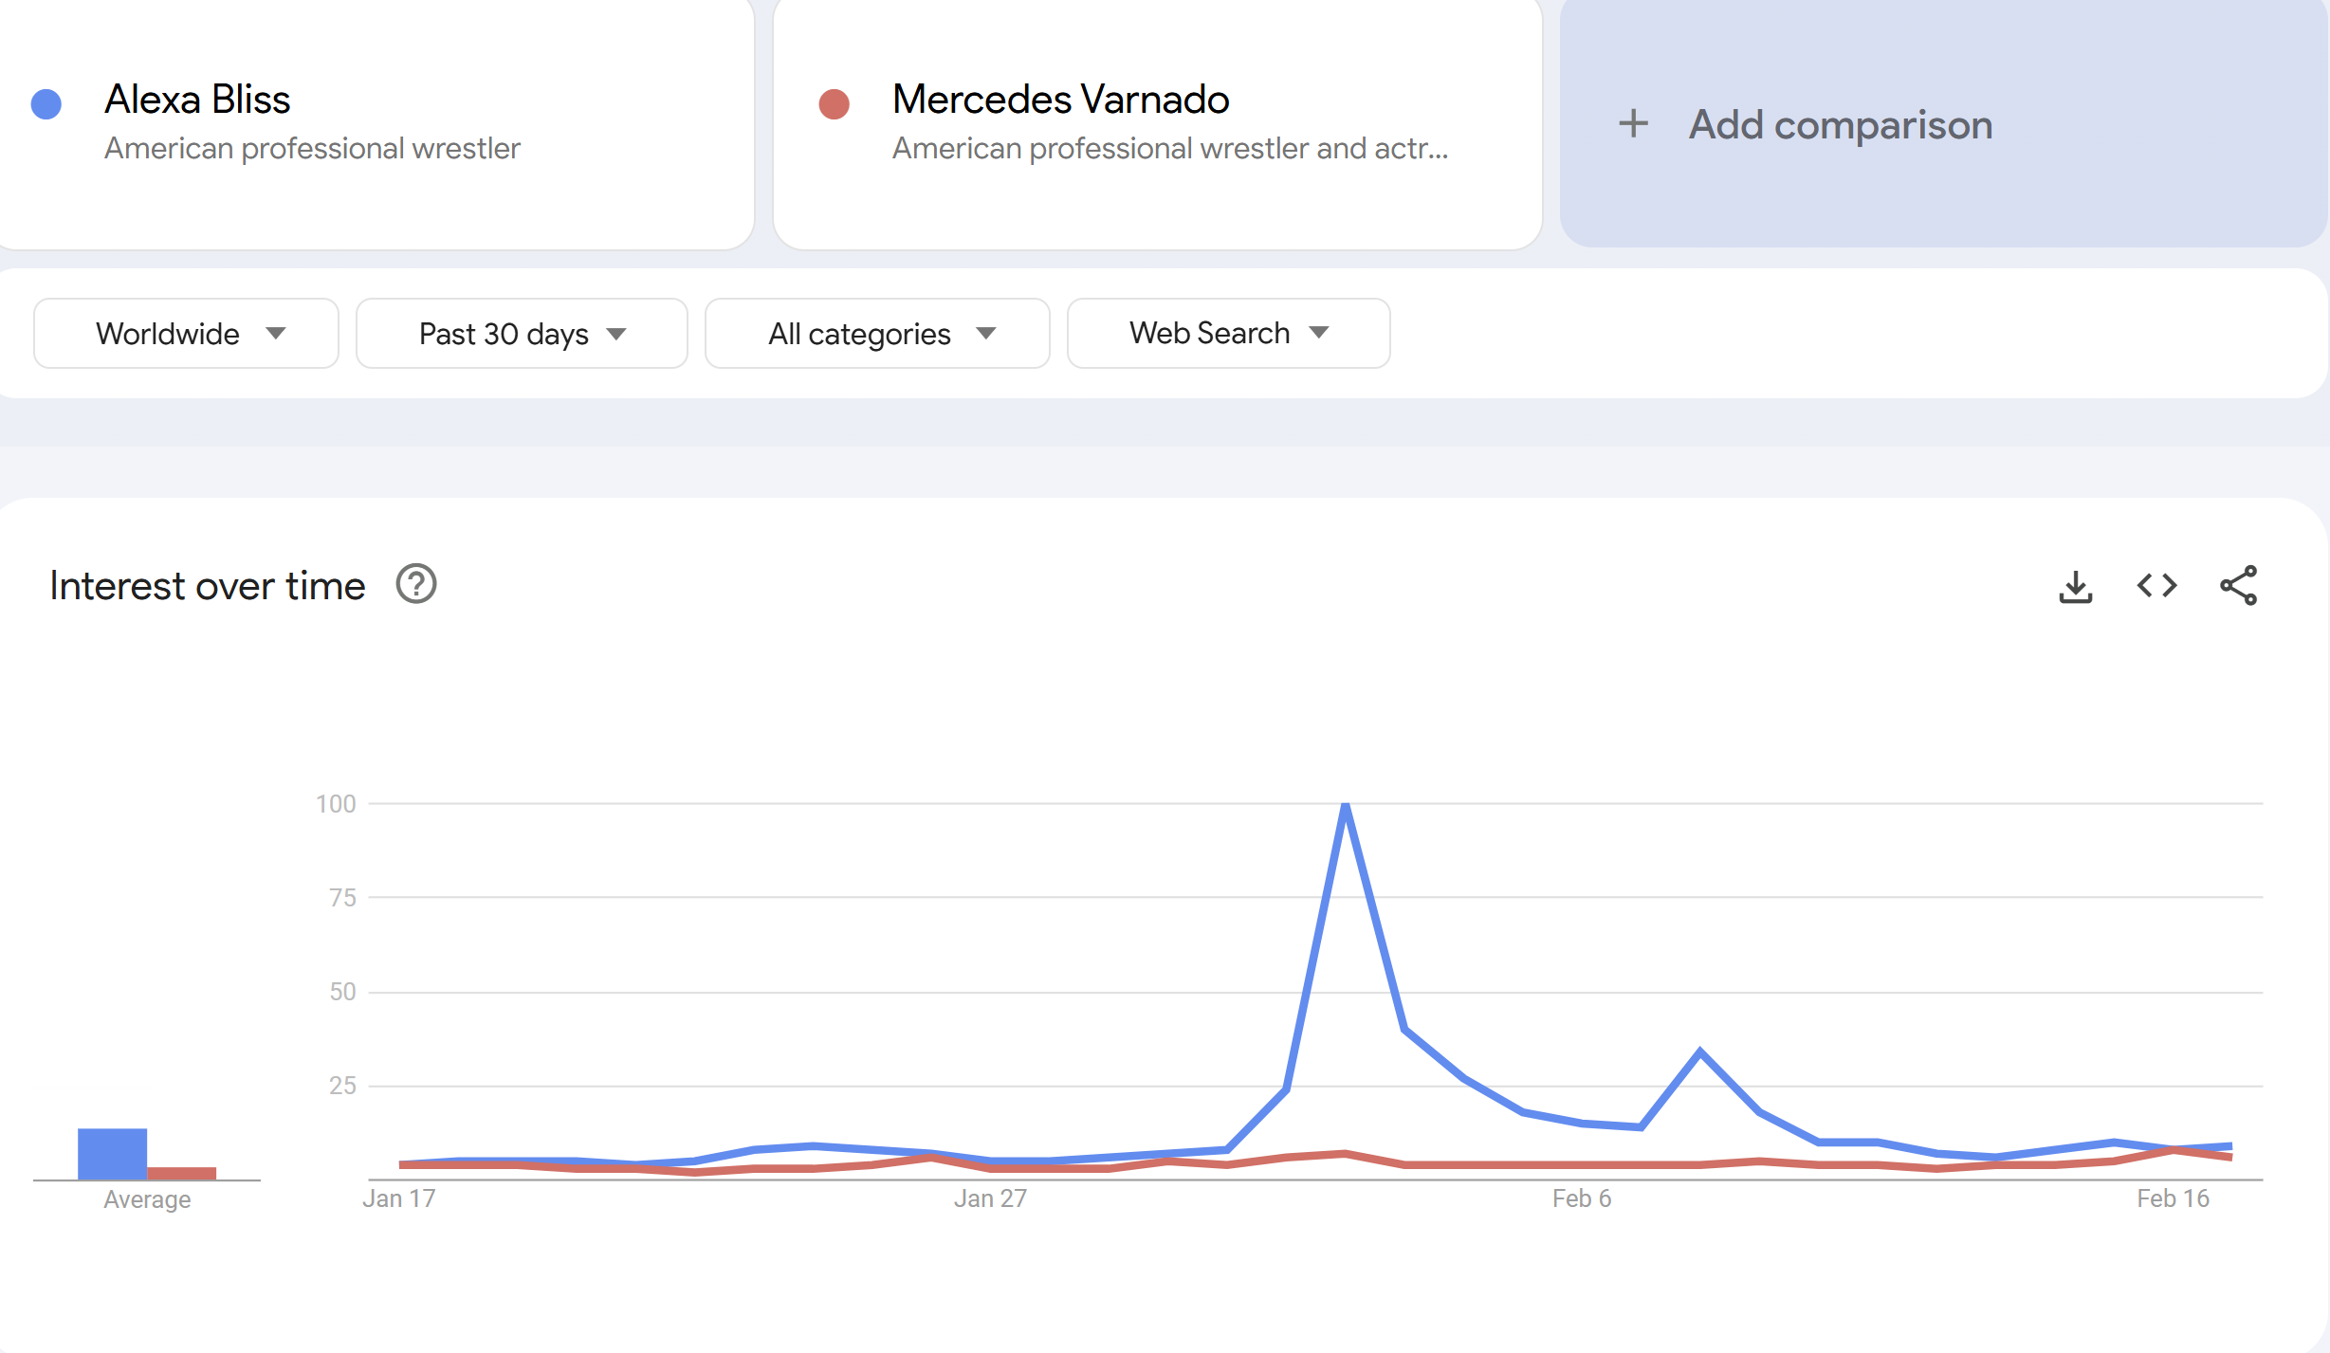The width and height of the screenshot is (2330, 1353).
Task: Click the plus icon for comparison
Action: (x=1633, y=124)
